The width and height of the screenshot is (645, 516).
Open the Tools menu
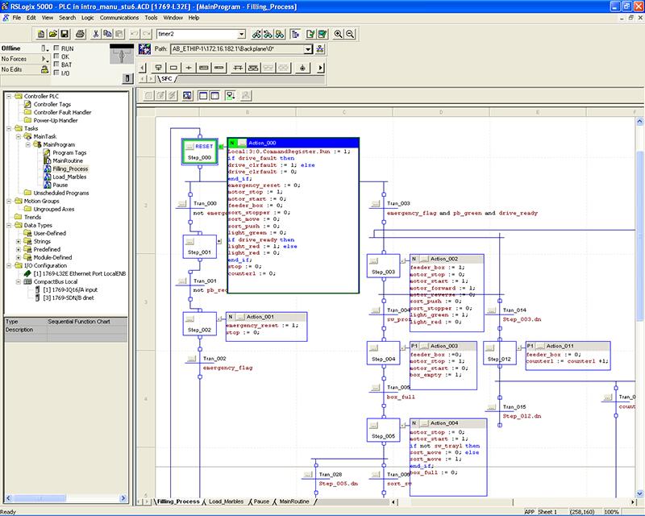151,18
